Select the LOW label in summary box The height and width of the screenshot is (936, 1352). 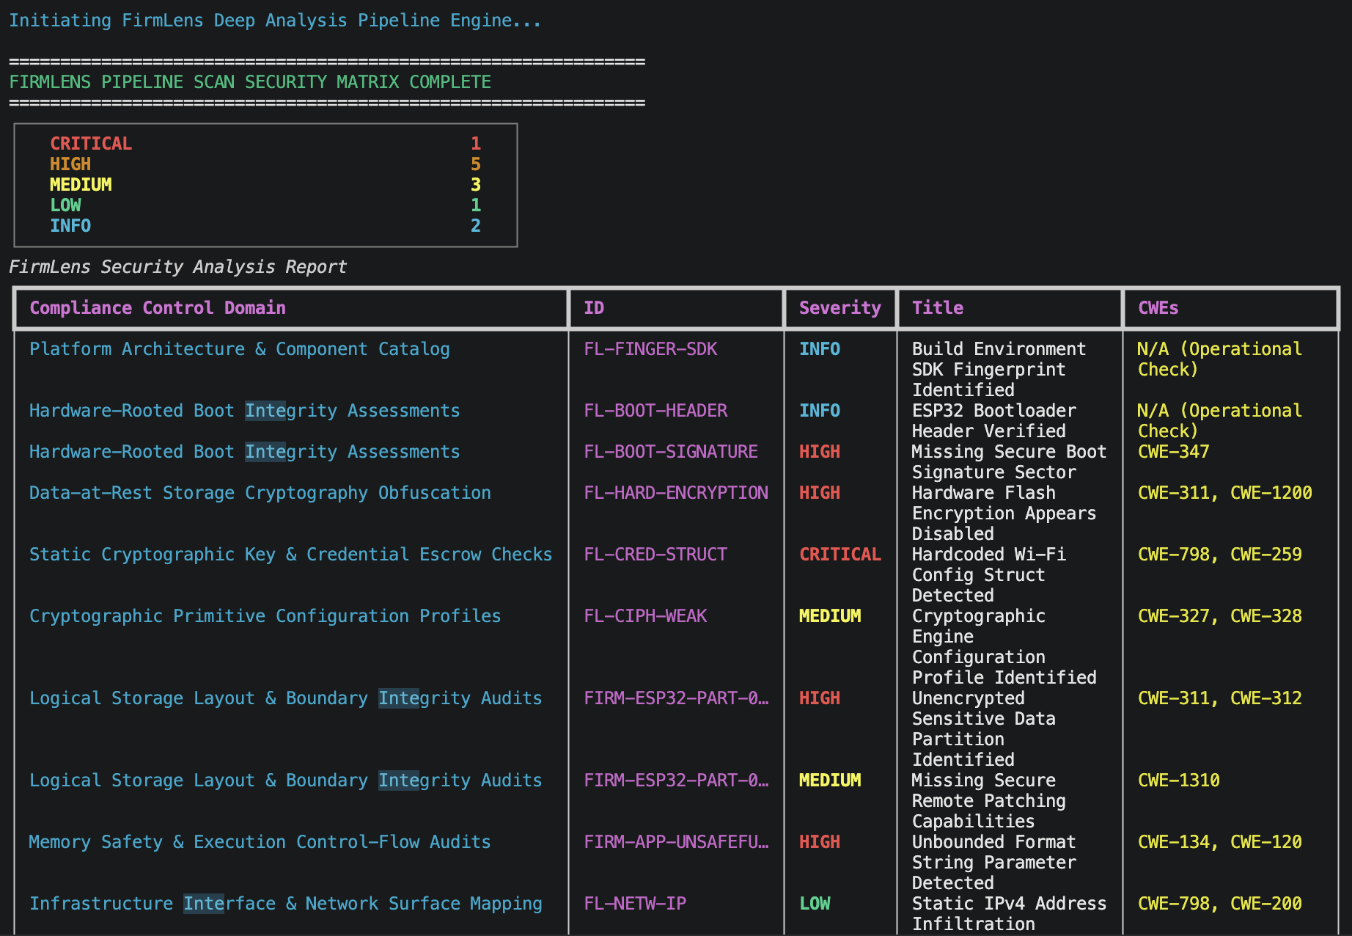pyautogui.click(x=65, y=205)
